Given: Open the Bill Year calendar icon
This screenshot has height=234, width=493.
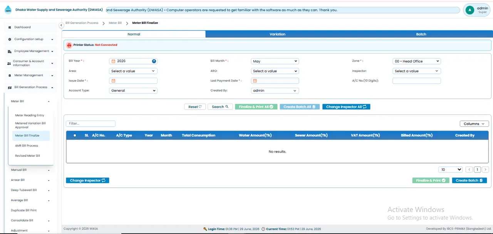Looking at the screenshot, I should tap(113, 61).
